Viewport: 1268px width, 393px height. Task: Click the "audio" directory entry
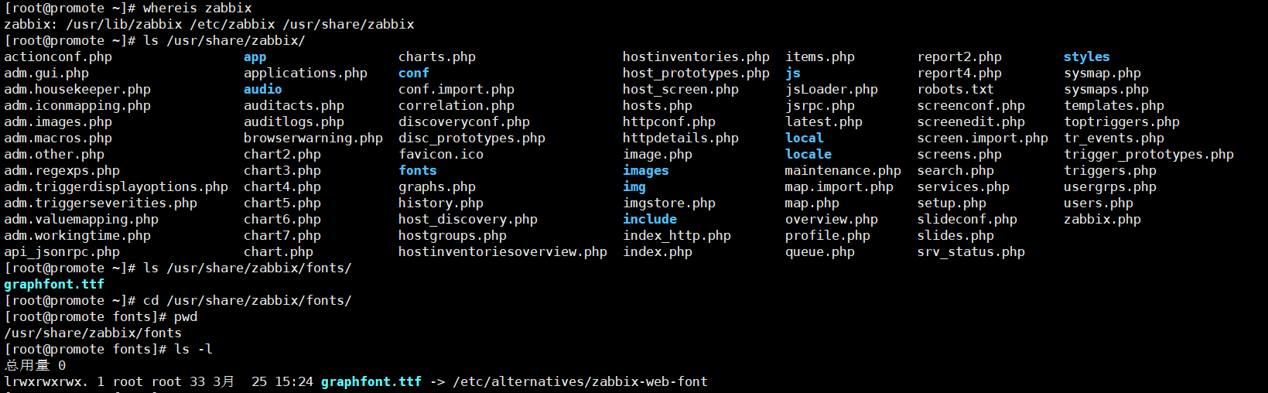pyautogui.click(x=262, y=90)
